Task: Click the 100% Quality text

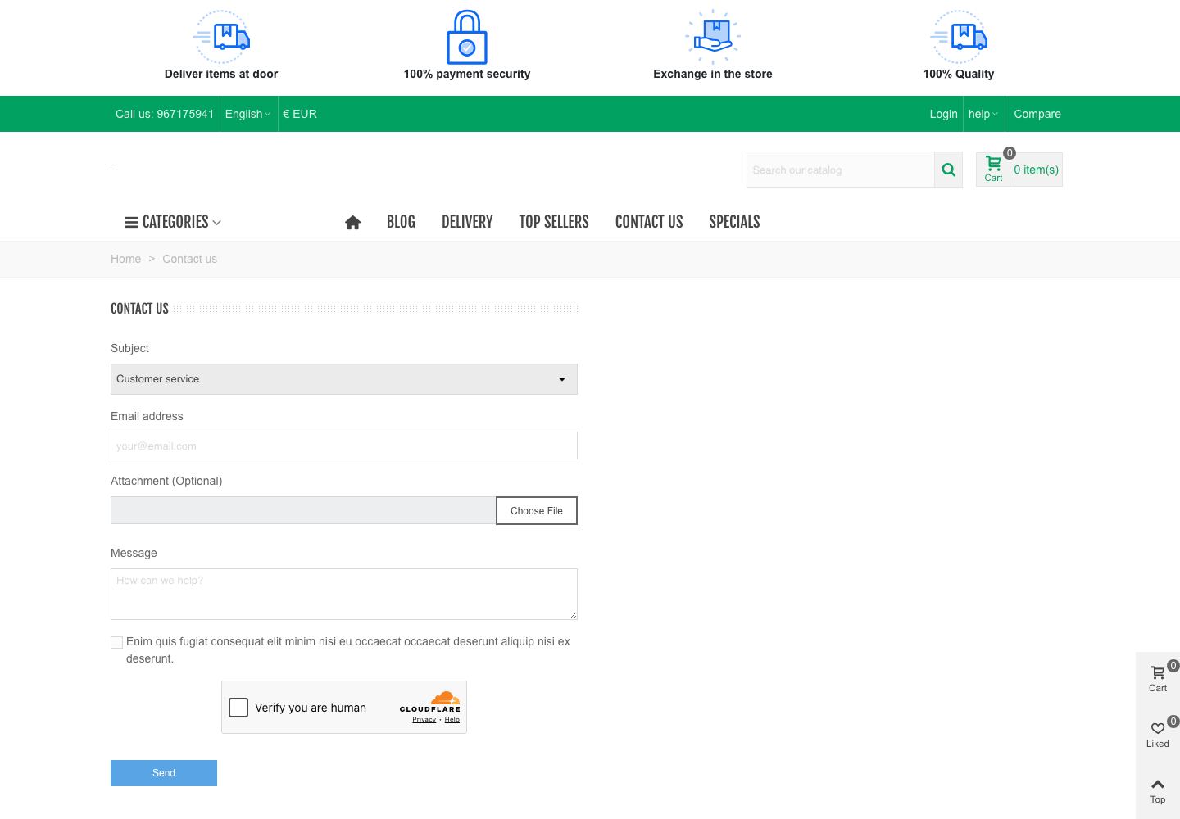Action: click(959, 74)
